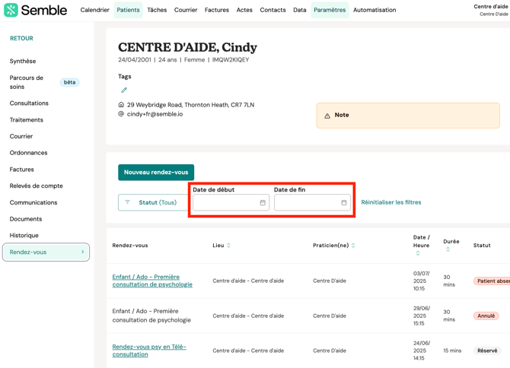Sort by the Durée column arrows

click(x=448, y=249)
